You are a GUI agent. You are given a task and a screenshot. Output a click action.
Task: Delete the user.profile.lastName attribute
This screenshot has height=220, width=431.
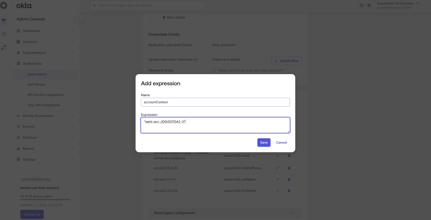(289, 179)
